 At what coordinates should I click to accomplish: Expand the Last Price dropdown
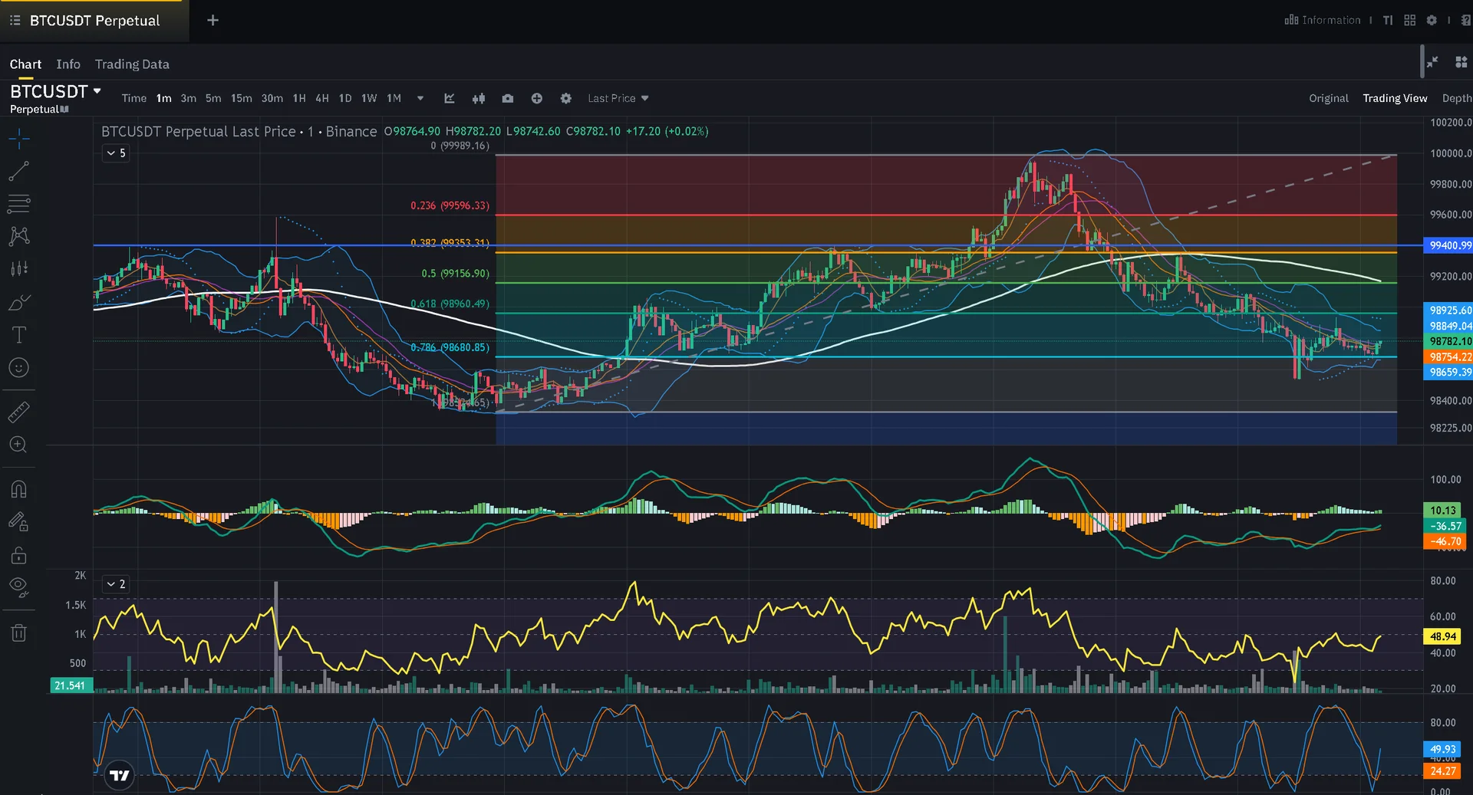click(x=618, y=98)
